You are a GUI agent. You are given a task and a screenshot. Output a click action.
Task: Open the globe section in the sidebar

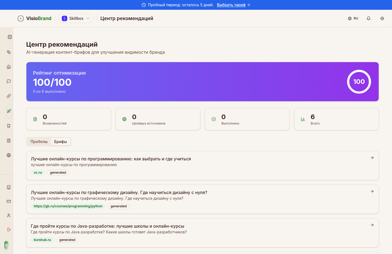pyautogui.click(x=8, y=155)
